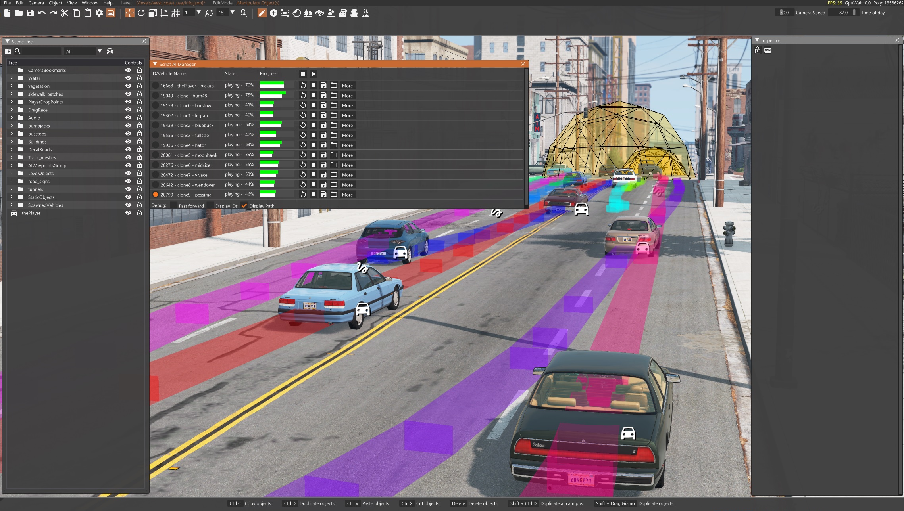This screenshot has height=511, width=904.
Task: Open the All filter dropdown in SceneTree
Action: [x=100, y=51]
